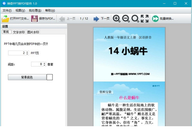Click the PPT中每几页合并 question label
Image resolution: width=192 pixels, height=131 pixels.
coord(26,44)
